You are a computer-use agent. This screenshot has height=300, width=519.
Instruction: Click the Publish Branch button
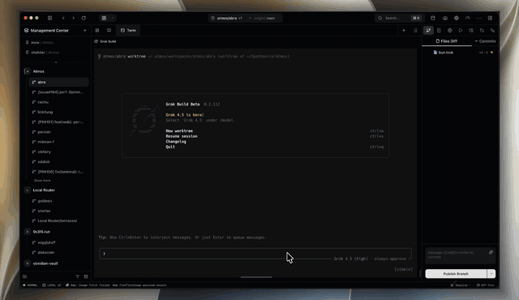coord(456,274)
